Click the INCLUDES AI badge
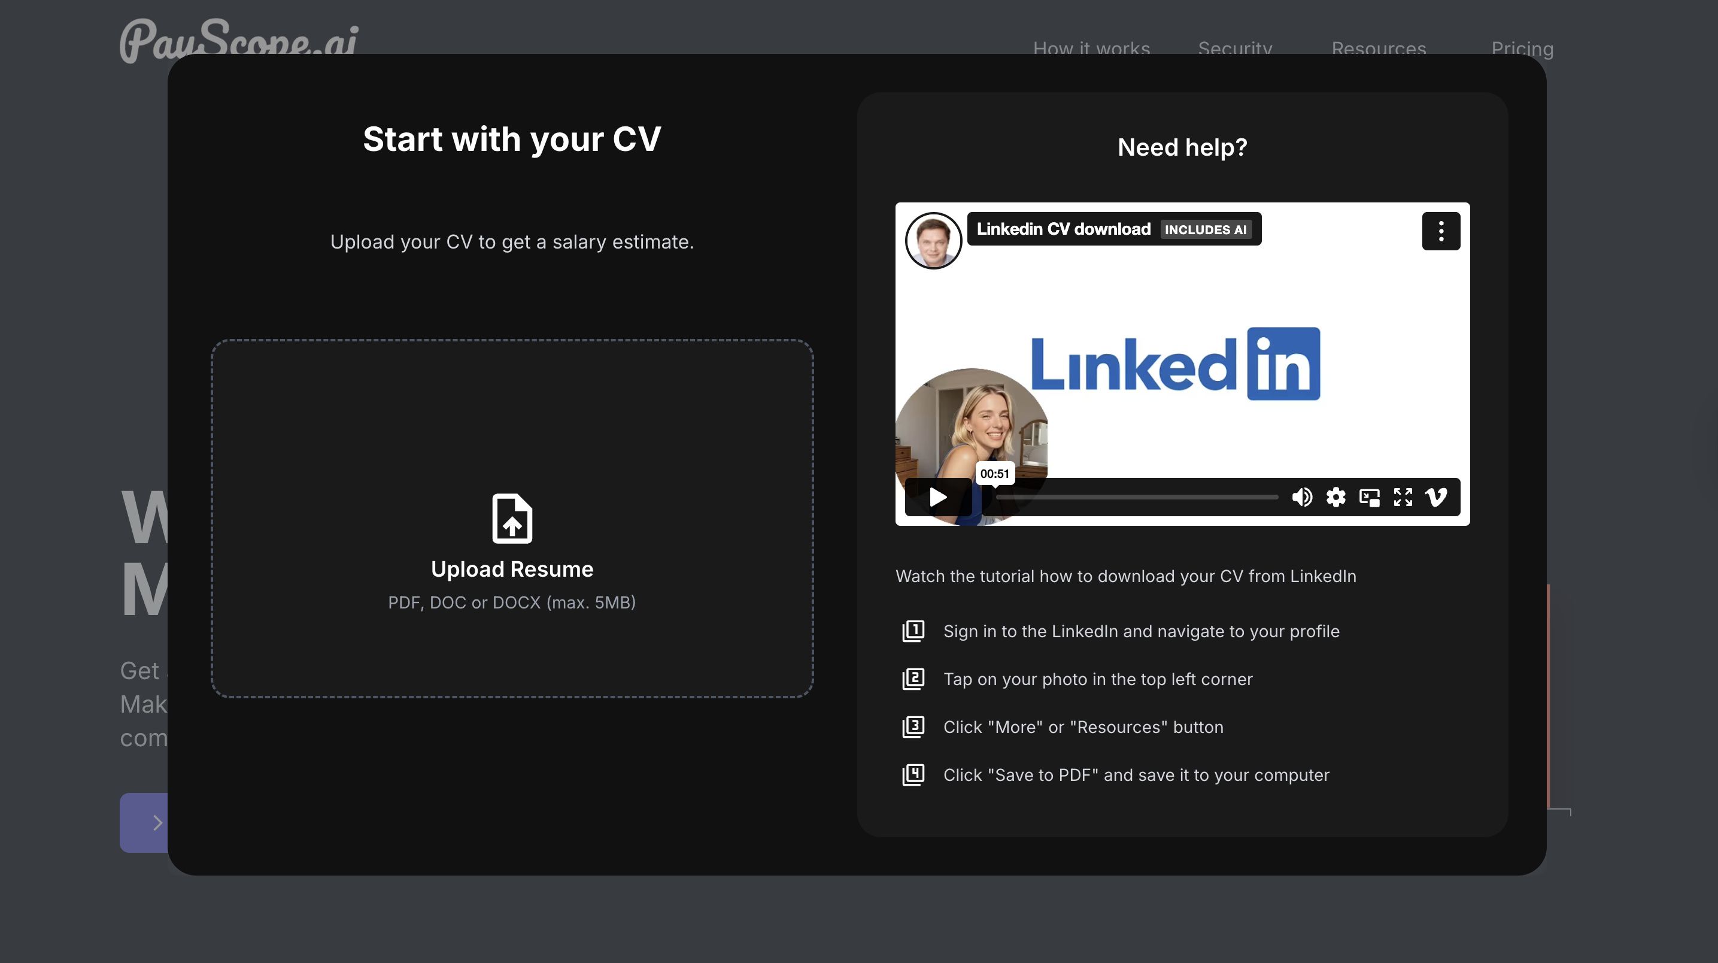This screenshot has height=963, width=1718. pyautogui.click(x=1205, y=229)
